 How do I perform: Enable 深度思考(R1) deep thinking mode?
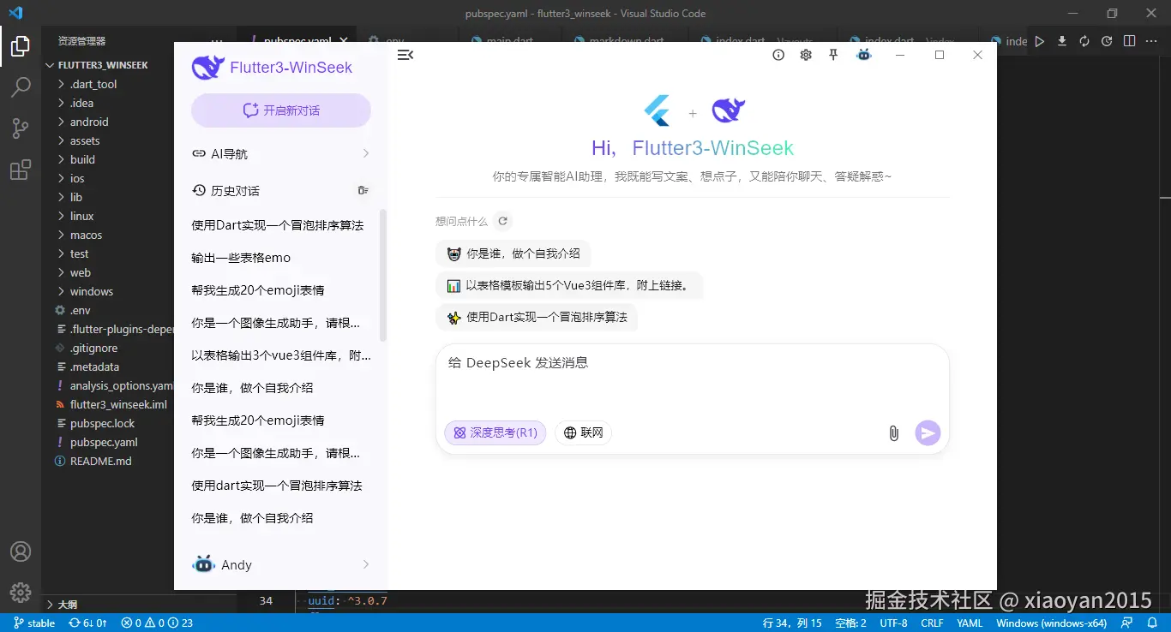click(495, 432)
